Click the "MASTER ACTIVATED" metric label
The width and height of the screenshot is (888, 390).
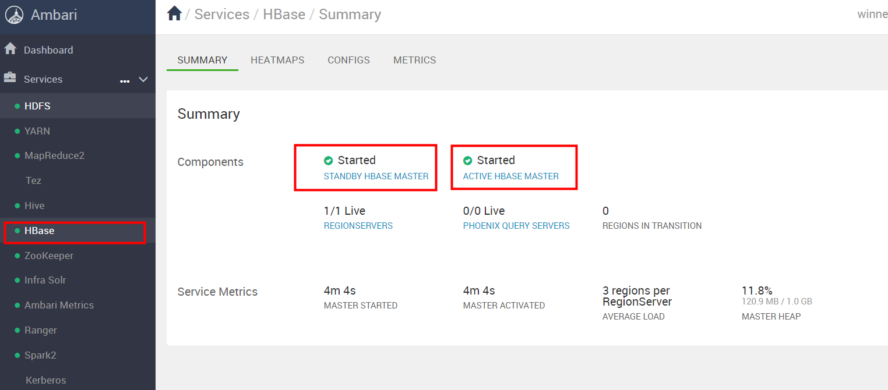[x=504, y=306]
